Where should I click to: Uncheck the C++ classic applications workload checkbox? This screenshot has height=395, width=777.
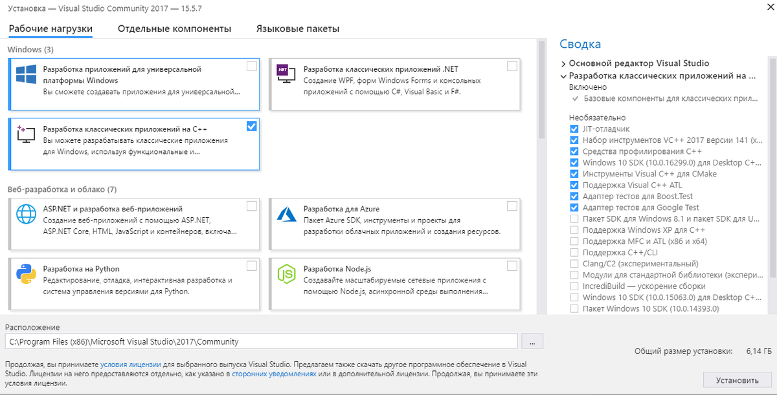[251, 126]
